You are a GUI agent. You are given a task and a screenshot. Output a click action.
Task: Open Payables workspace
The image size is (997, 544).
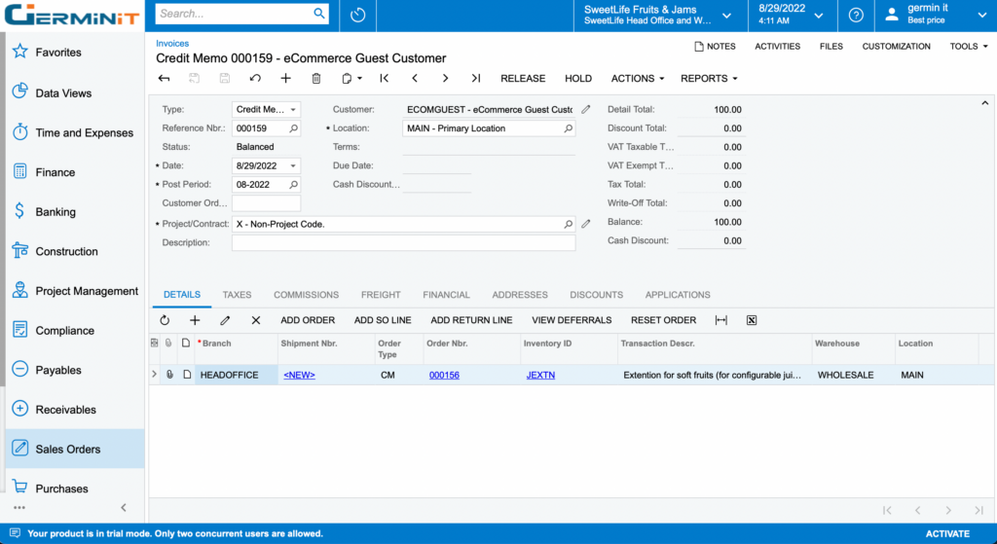(75, 370)
